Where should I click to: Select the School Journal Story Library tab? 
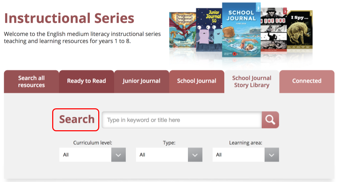[x=252, y=82]
